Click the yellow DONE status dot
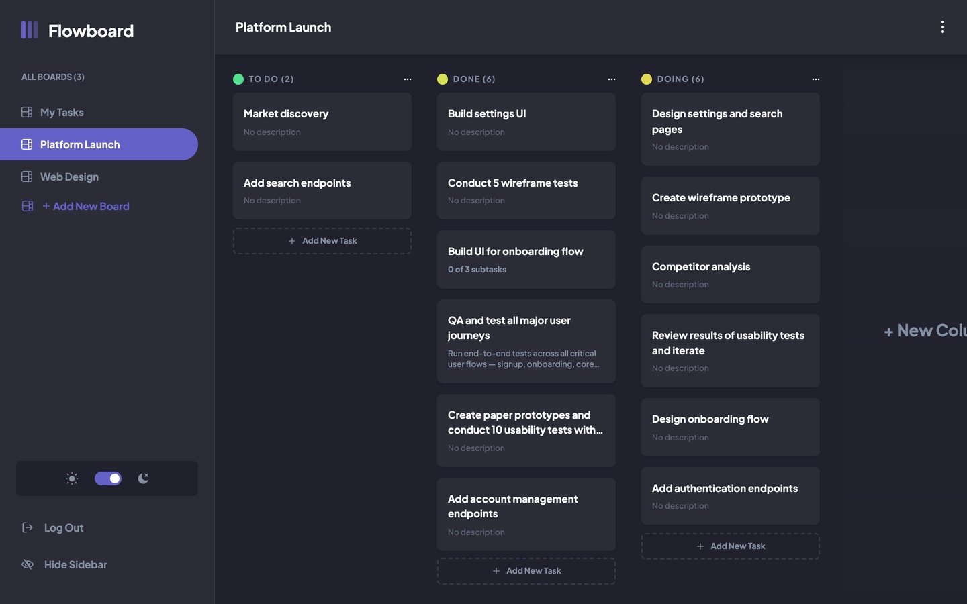 coord(443,79)
